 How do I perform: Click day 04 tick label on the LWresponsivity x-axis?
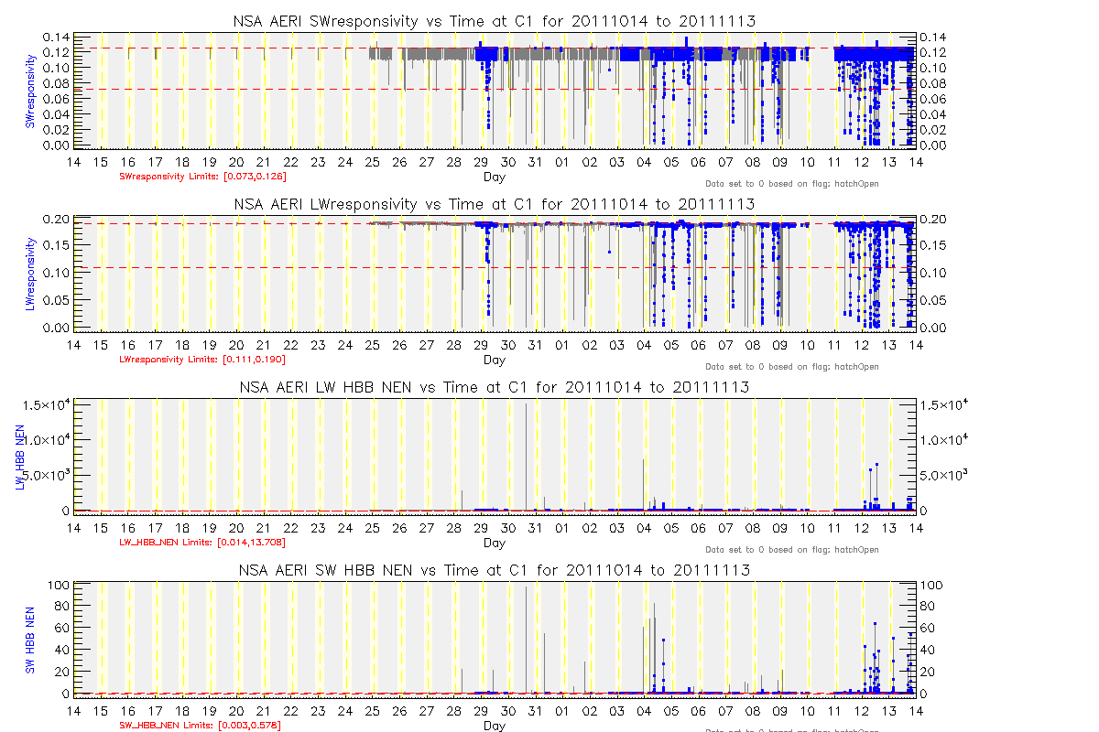[x=644, y=345]
